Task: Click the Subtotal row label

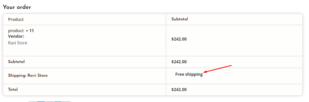Action: (16, 62)
